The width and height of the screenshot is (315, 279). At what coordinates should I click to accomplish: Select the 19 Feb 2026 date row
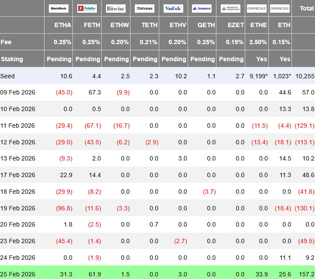point(157,208)
